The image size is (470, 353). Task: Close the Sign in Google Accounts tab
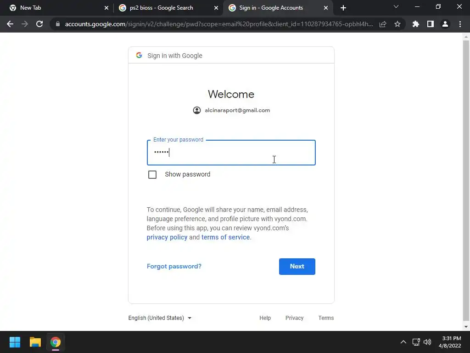326,8
